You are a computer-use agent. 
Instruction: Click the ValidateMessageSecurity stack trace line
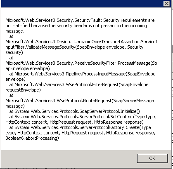[x=74, y=47]
